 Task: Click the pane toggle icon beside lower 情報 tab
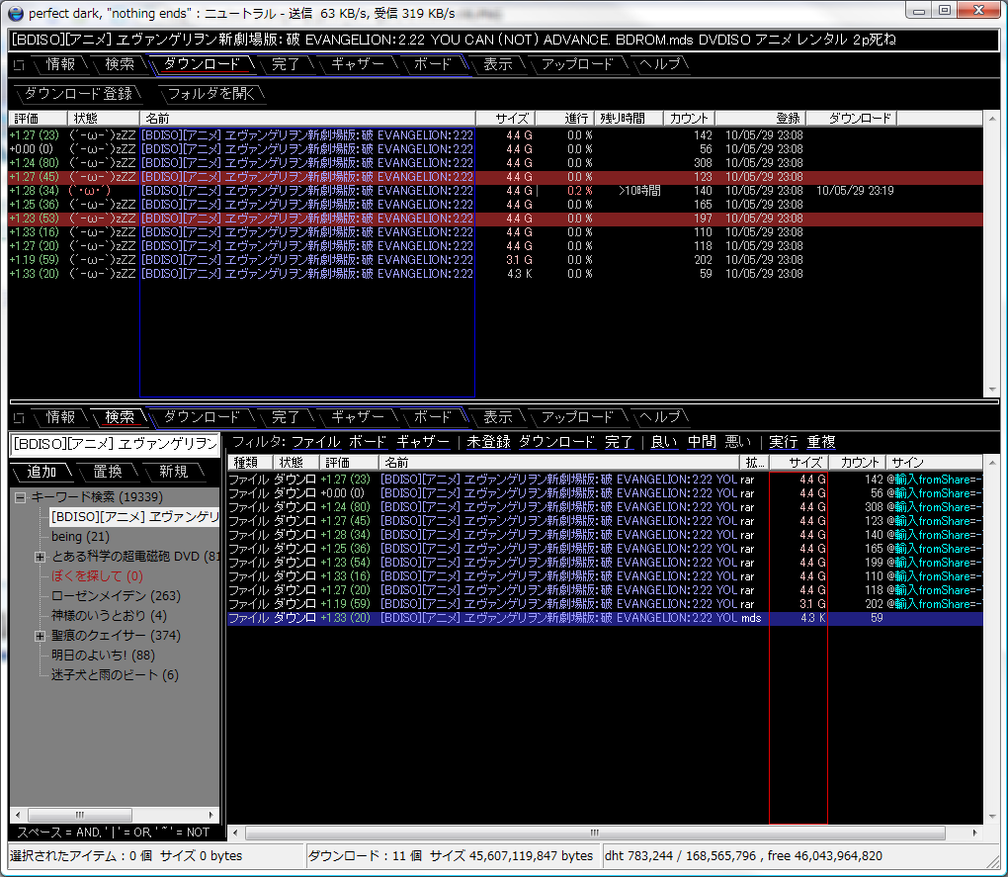[19, 418]
